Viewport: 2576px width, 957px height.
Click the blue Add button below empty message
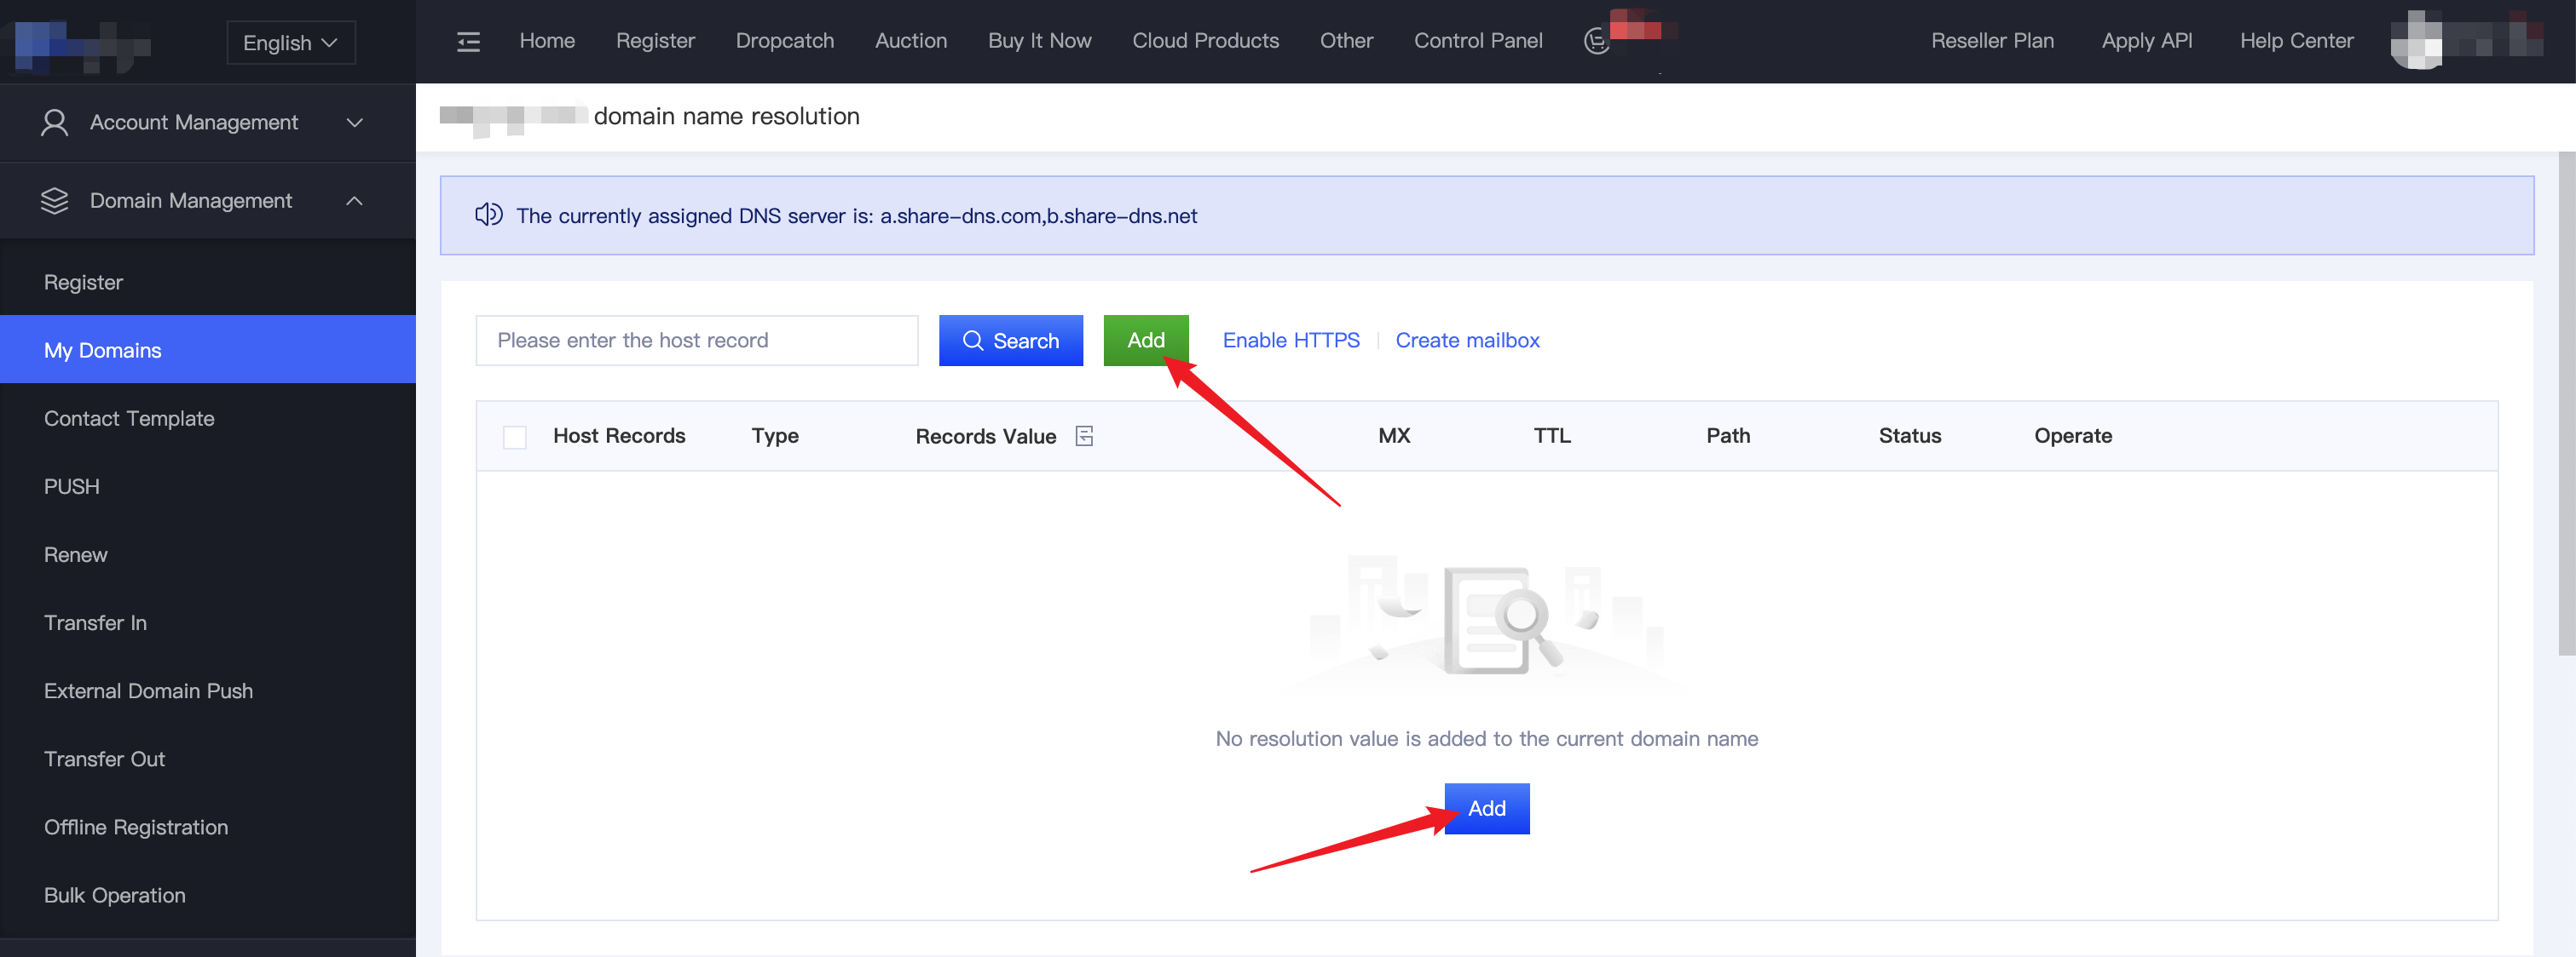pos(1486,808)
